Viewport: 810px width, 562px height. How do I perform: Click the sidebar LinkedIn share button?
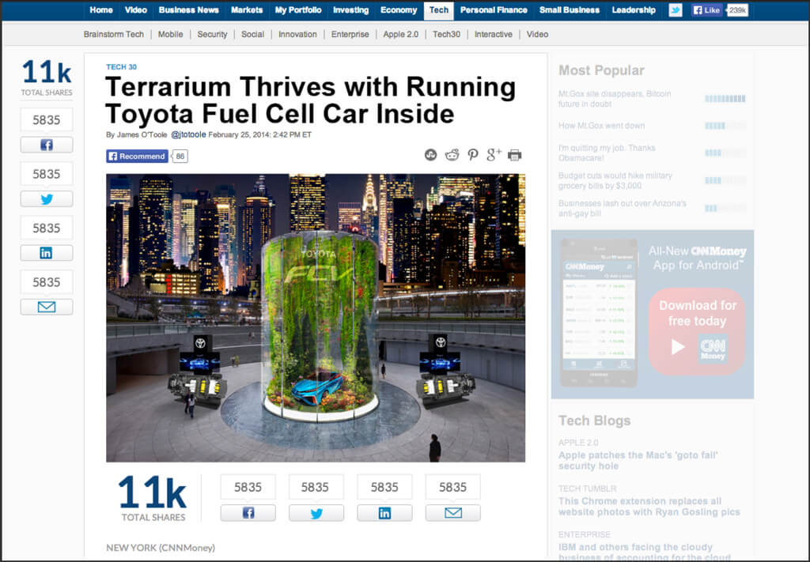coord(47,253)
